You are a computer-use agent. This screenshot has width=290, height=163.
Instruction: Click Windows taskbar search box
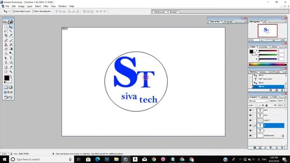click(x=42, y=159)
